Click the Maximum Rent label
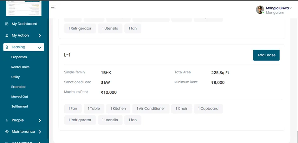Viewport: 298px width, 143px height. coord(76,92)
